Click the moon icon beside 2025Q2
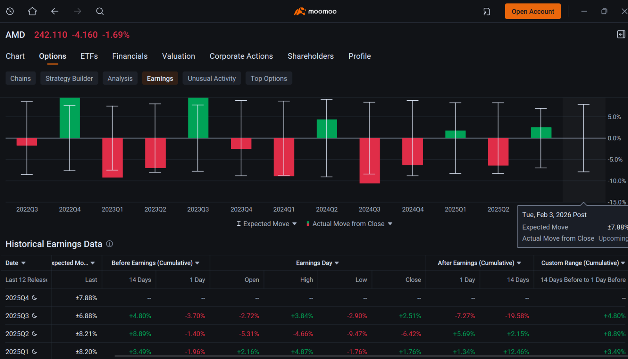This screenshot has width=628, height=359. point(35,334)
